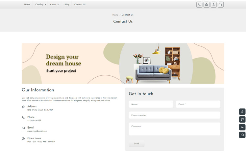Select Contact Us in the navigation bar

click(80, 4)
